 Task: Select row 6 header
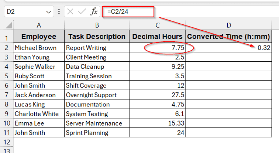(x=7, y=85)
